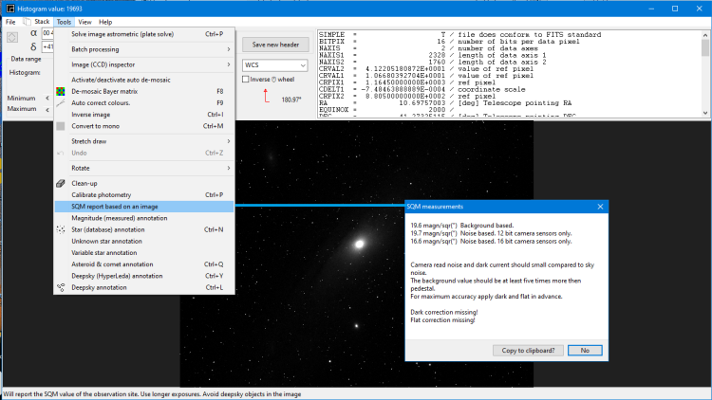Click the Maximum decrease arrow
Screen dimensions: 712x400
pos(47,109)
